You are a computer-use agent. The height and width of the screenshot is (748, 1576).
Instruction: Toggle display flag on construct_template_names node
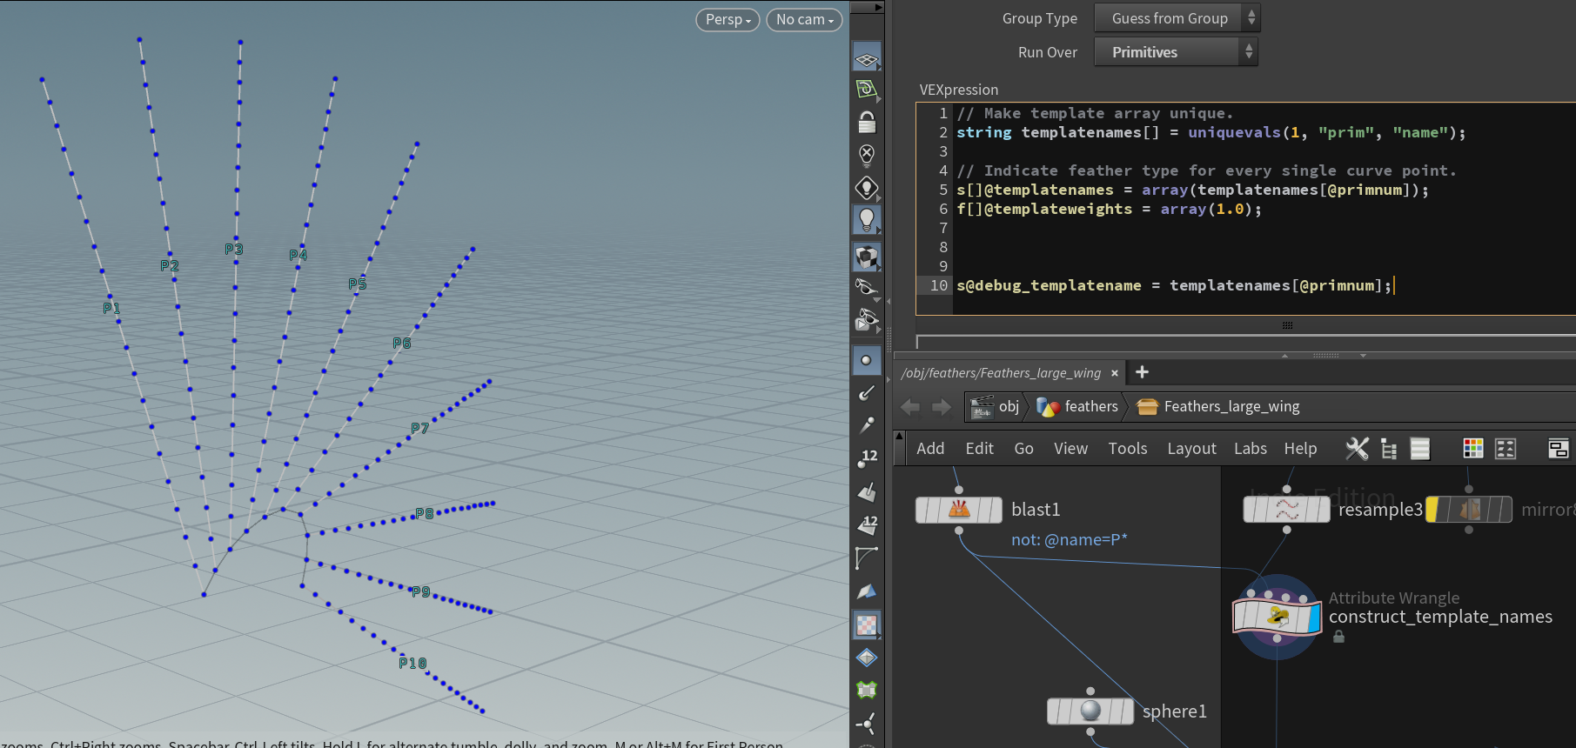[x=1313, y=618]
